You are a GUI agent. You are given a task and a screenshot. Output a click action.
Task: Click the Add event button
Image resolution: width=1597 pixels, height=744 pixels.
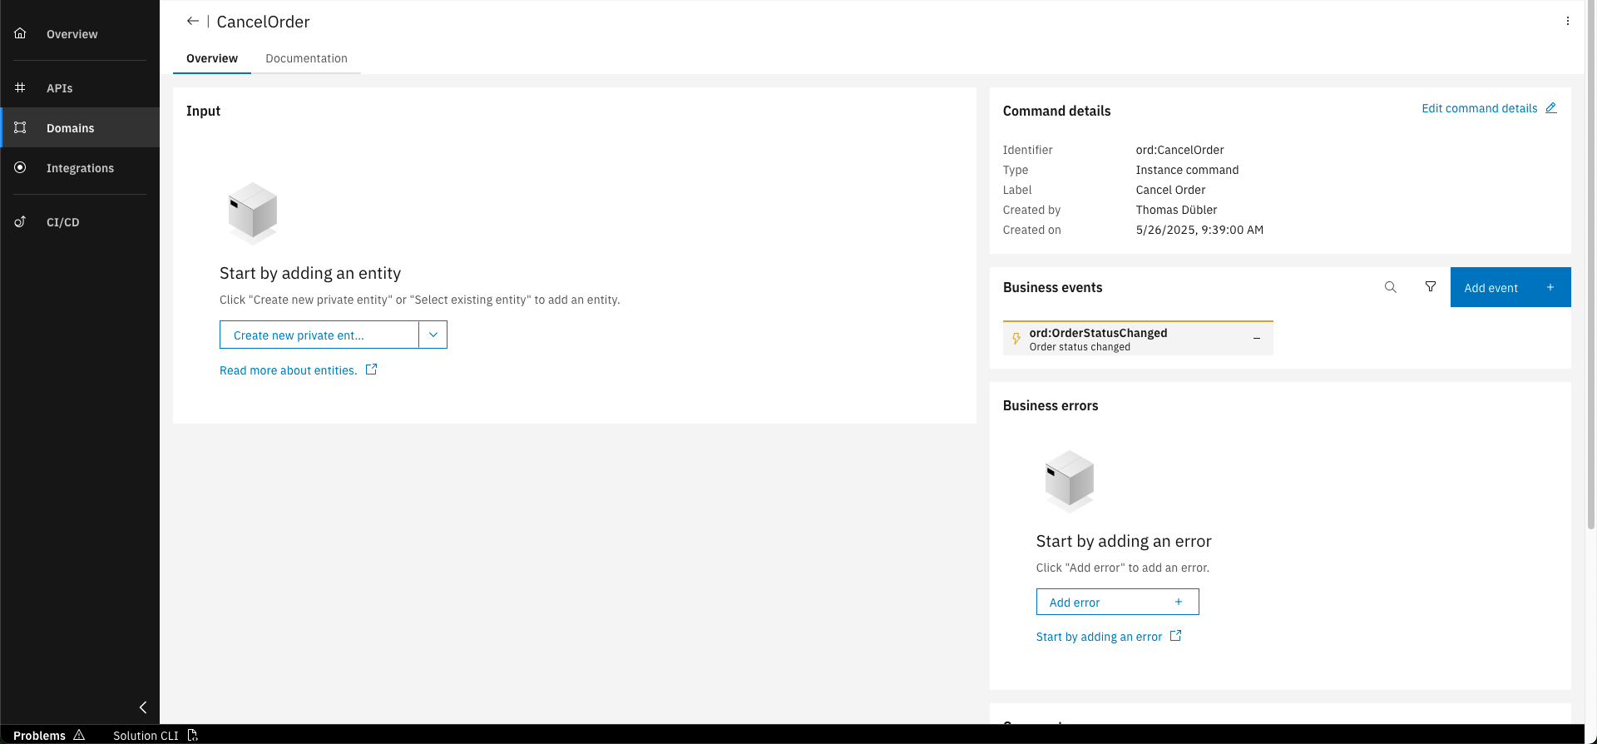pyautogui.click(x=1510, y=287)
